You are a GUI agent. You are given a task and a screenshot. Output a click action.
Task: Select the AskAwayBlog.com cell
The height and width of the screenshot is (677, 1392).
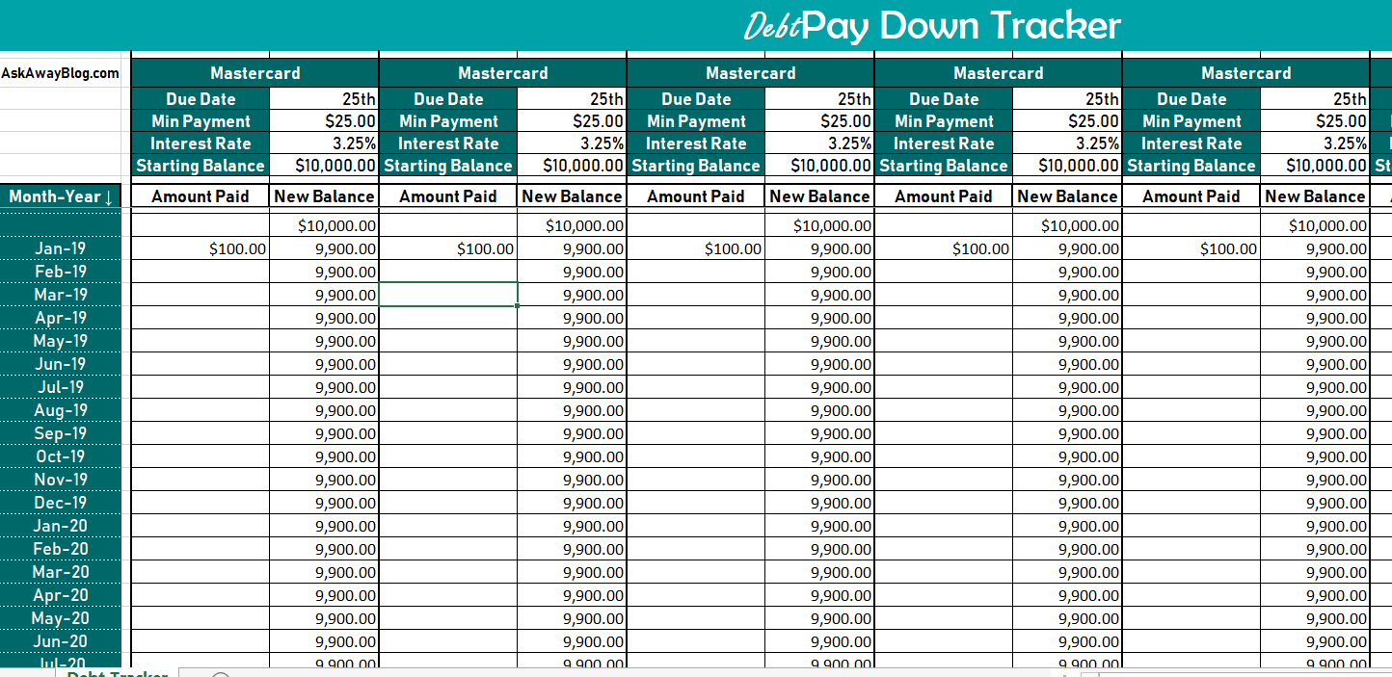60,72
